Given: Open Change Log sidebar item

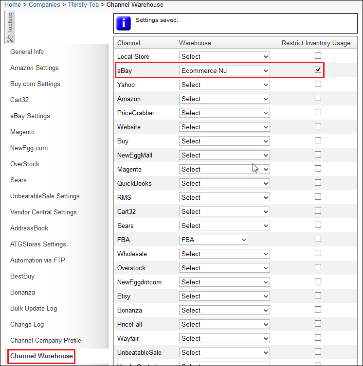Looking at the screenshot, I should (x=27, y=325).
